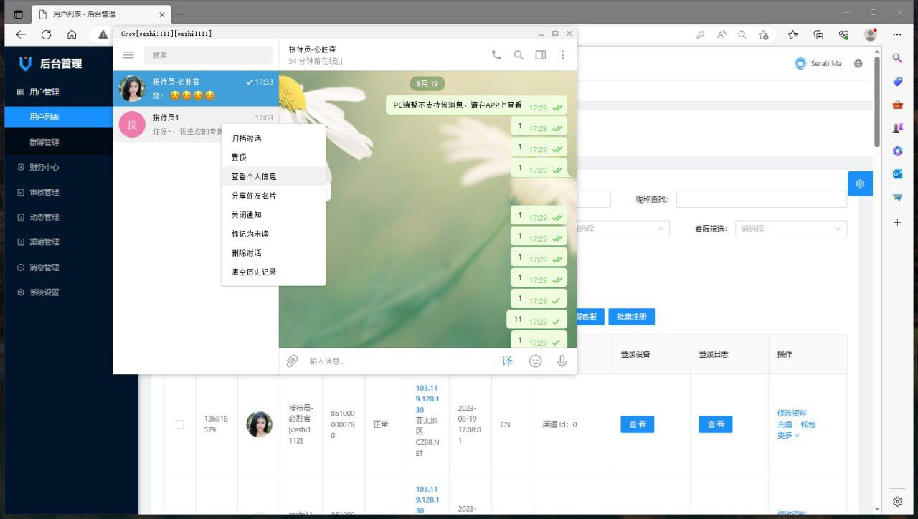
Task: Open the 接待员-必胜客 conversation
Action: pos(196,88)
